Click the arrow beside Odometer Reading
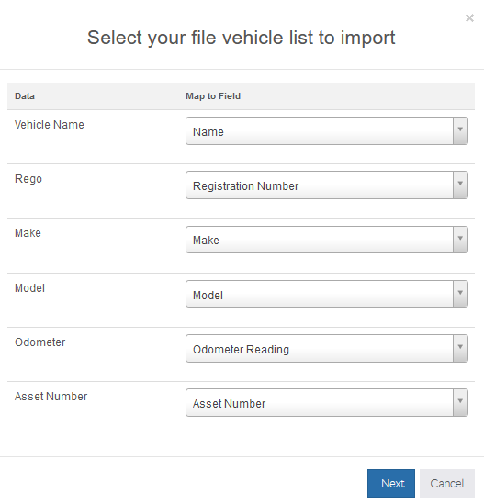This screenshot has height=504, width=484. (x=460, y=349)
